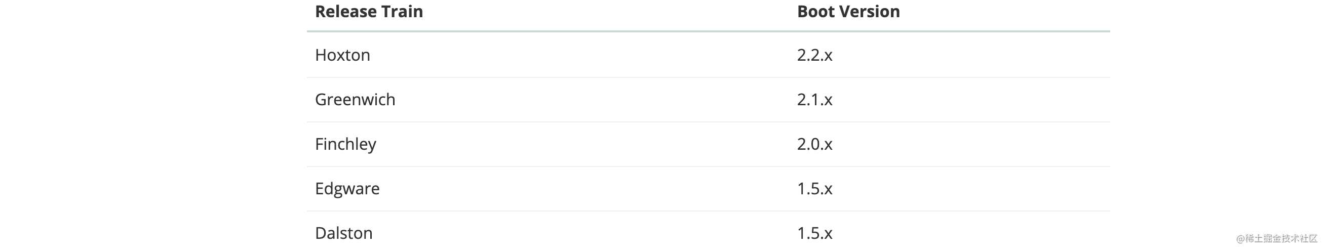Click the Boot Version column header
The width and height of the screenshot is (1326, 252).
point(848,11)
